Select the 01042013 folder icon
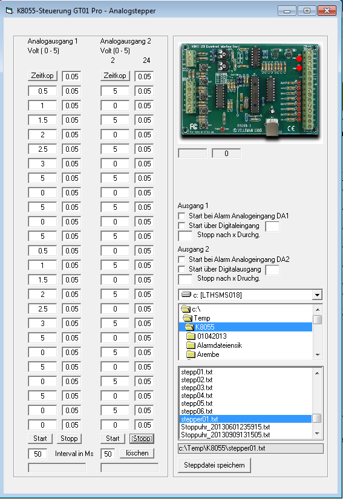The width and height of the screenshot is (343, 499). click(x=191, y=336)
